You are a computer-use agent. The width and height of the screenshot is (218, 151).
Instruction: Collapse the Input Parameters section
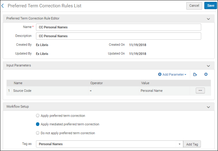click(x=208, y=66)
